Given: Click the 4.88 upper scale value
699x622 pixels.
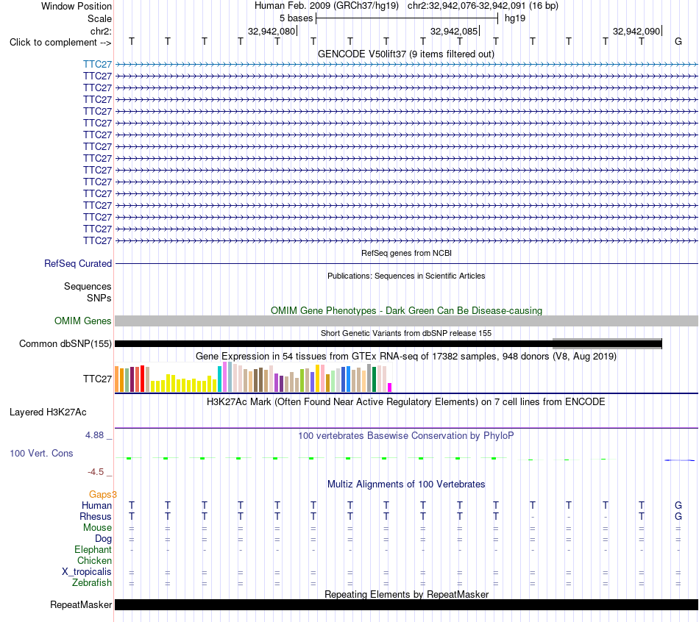Looking at the screenshot, I should (94, 435).
